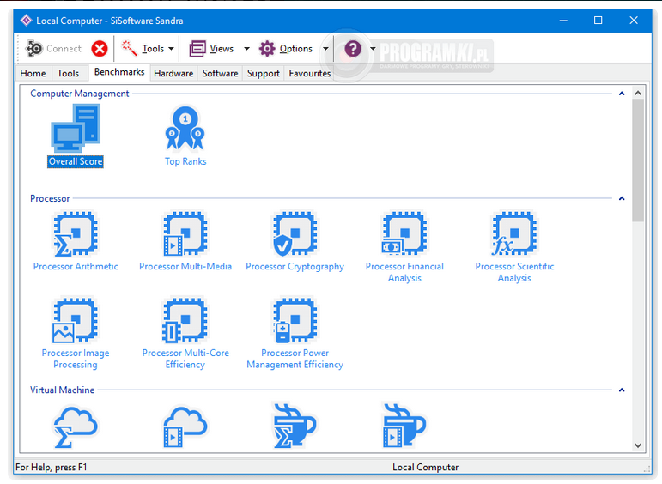Click the cloud with film strip Virtual Machine icon

185,427
